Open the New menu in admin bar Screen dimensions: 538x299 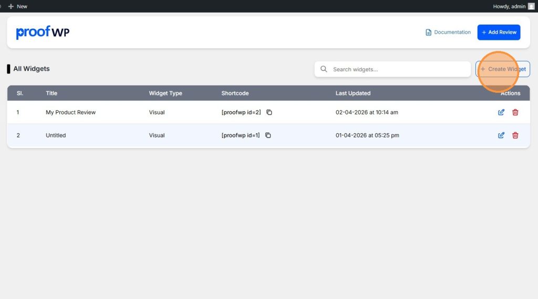(x=17, y=6)
